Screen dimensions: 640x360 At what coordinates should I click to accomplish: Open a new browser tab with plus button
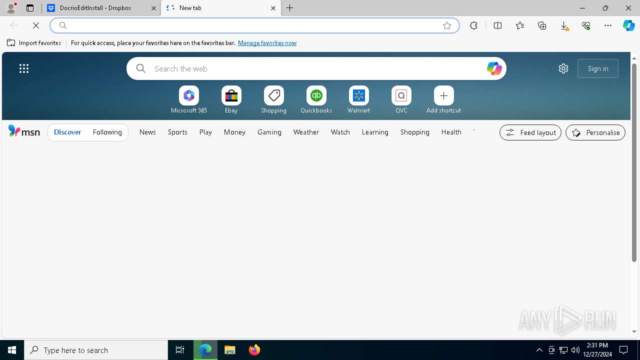tap(290, 8)
